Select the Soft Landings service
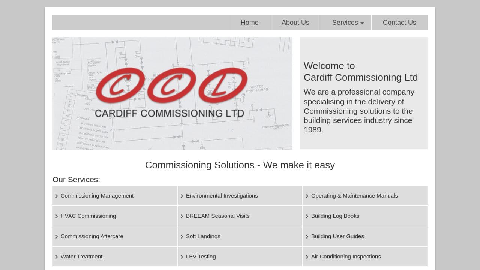This screenshot has height=270, width=480. (x=240, y=236)
